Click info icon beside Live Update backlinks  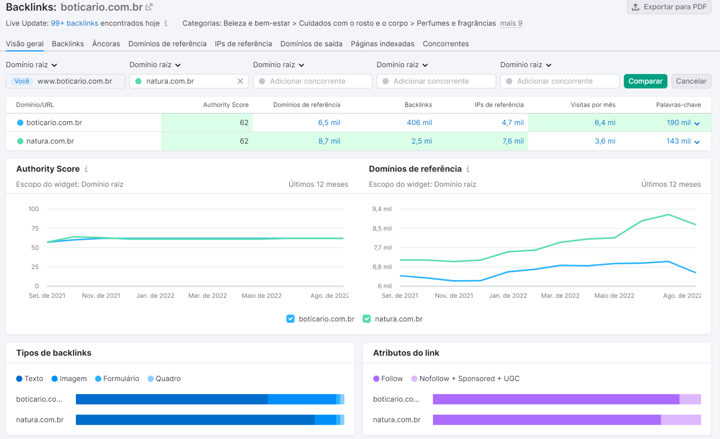(x=166, y=23)
